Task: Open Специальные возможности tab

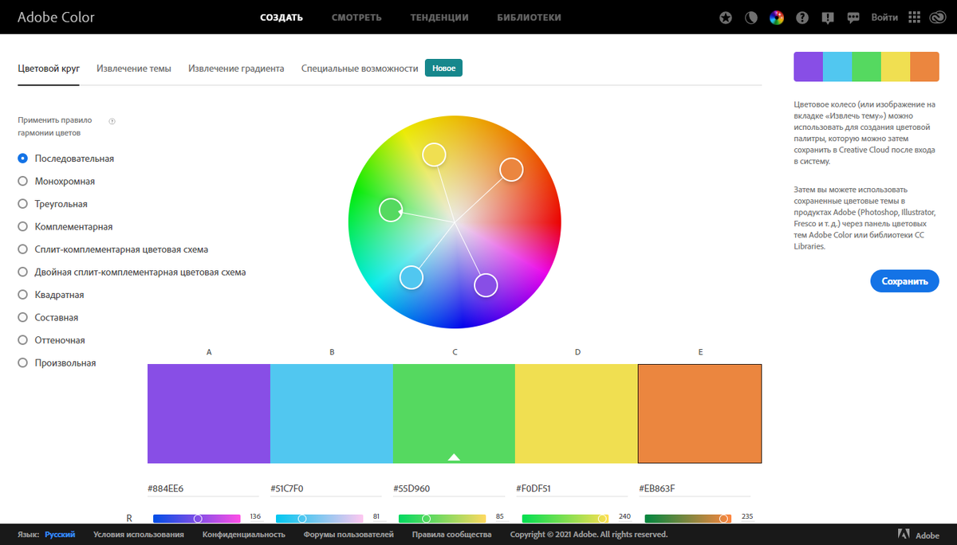Action: click(360, 69)
